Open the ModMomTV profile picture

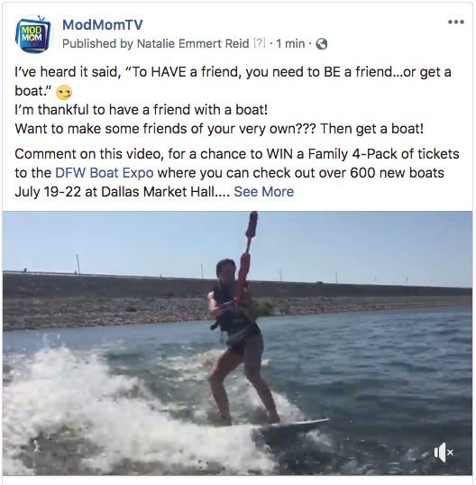coord(33,34)
